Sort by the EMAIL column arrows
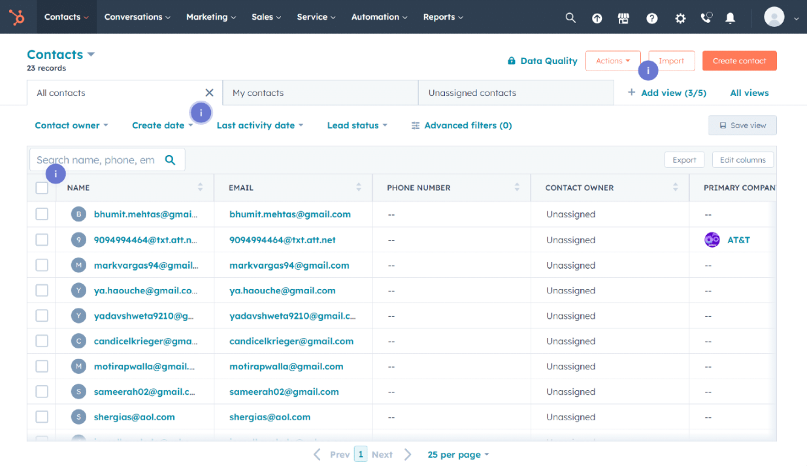The width and height of the screenshot is (807, 466). pyautogui.click(x=359, y=188)
